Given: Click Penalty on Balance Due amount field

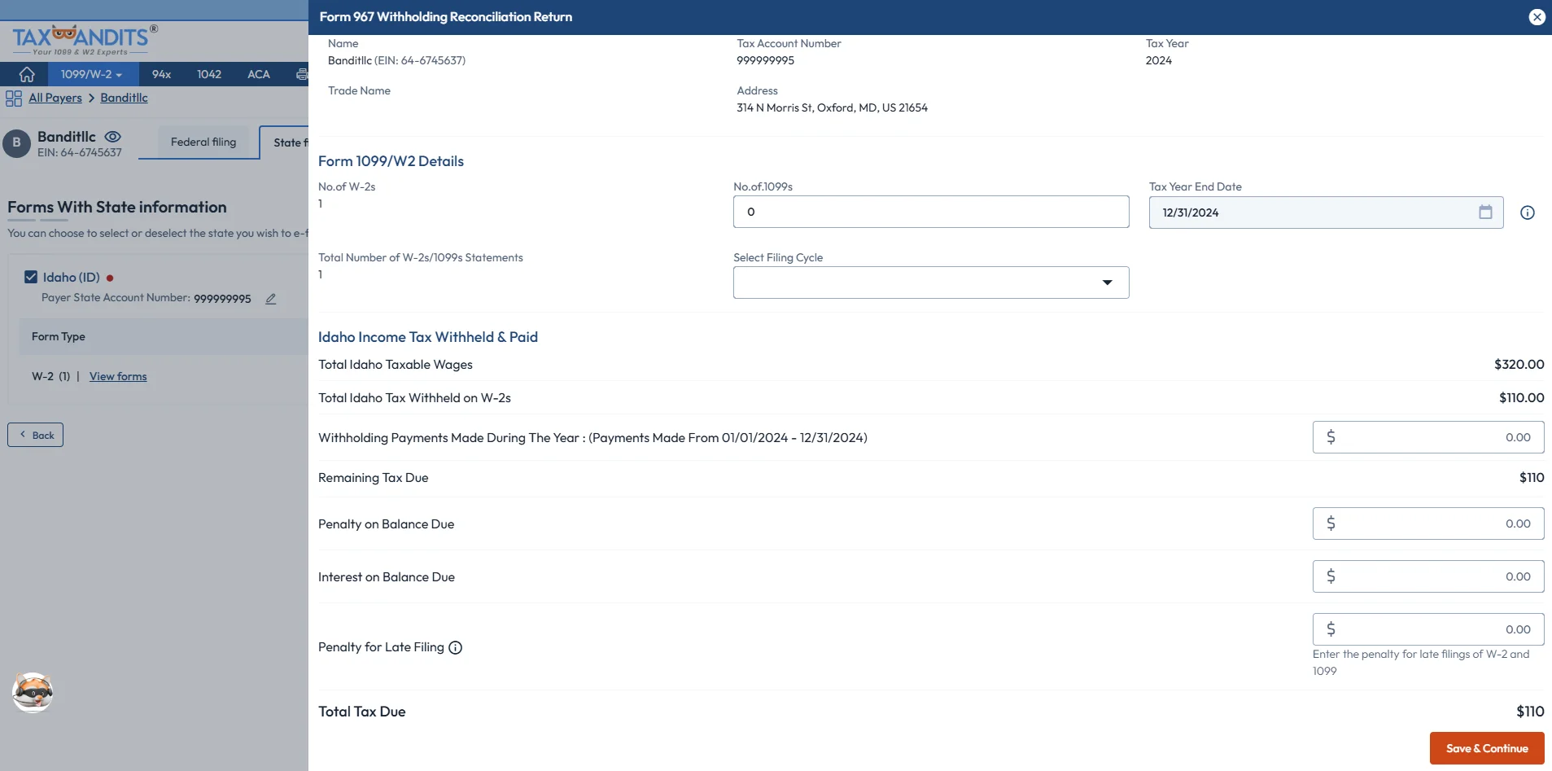Looking at the screenshot, I should pos(1428,523).
